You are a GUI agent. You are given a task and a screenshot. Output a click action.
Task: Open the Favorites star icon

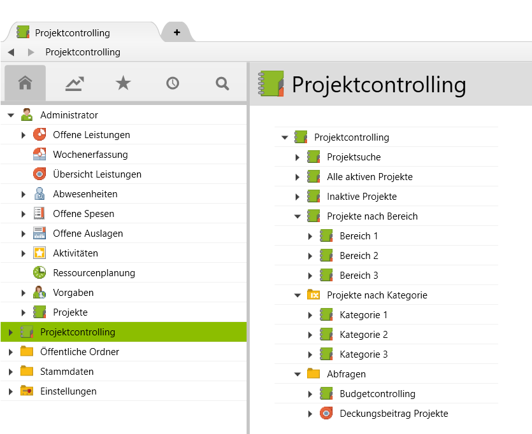click(123, 83)
